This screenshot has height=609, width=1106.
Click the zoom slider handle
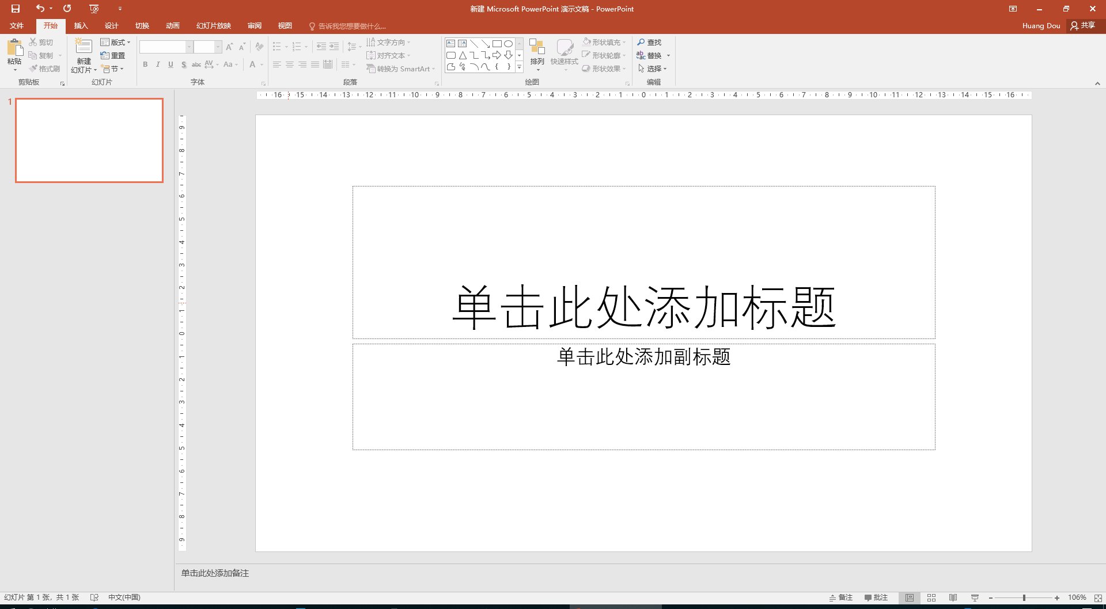pos(1024,598)
